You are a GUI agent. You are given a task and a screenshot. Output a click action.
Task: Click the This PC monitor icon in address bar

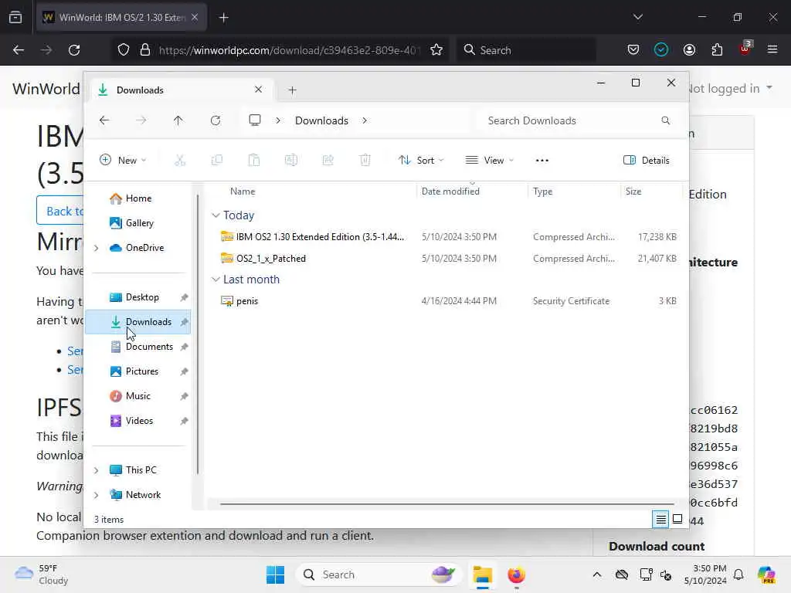click(255, 120)
